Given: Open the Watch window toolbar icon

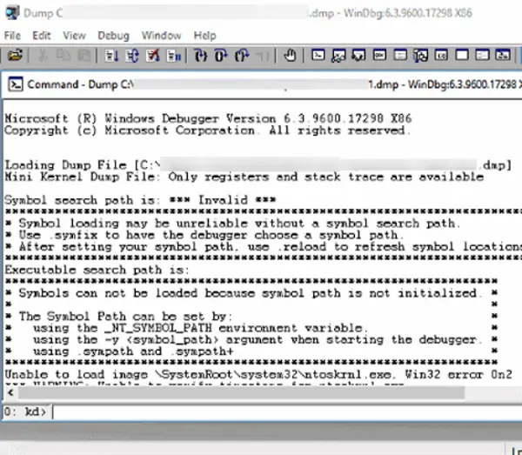Looking at the screenshot, I should [x=338, y=56].
